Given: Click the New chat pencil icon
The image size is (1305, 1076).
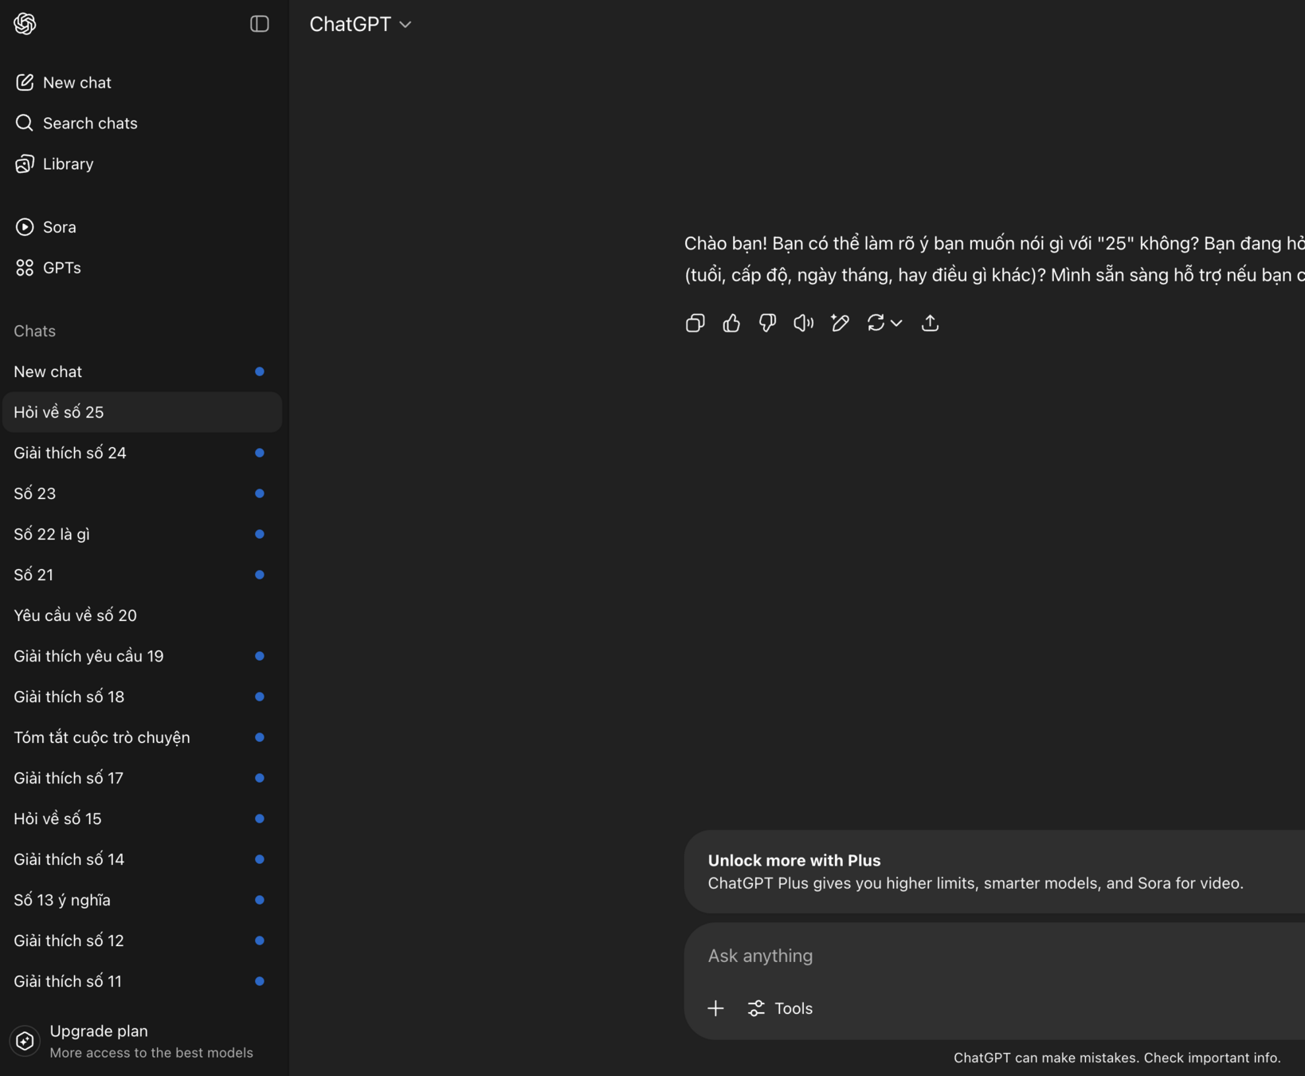Looking at the screenshot, I should tap(25, 82).
